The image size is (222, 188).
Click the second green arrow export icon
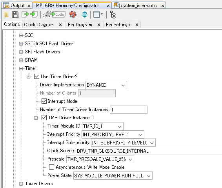34,15
